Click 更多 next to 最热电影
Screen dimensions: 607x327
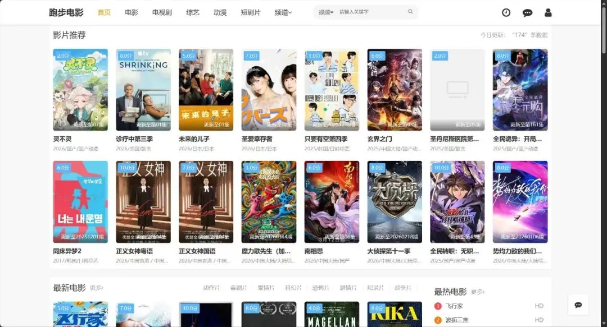point(478,292)
